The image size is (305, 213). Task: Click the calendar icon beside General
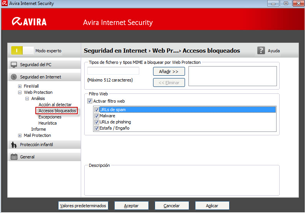coord(14,157)
